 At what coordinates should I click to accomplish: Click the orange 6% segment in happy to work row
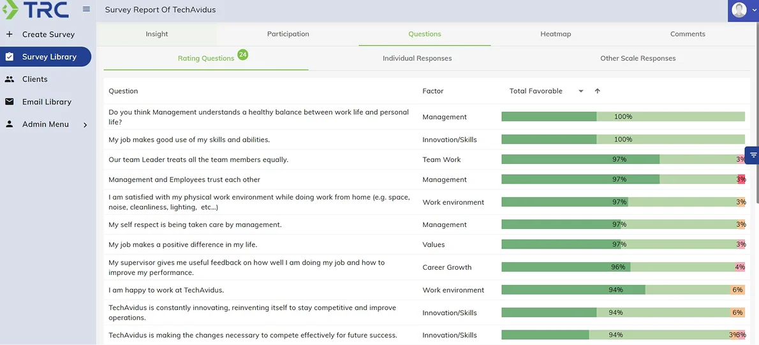pyautogui.click(x=738, y=290)
